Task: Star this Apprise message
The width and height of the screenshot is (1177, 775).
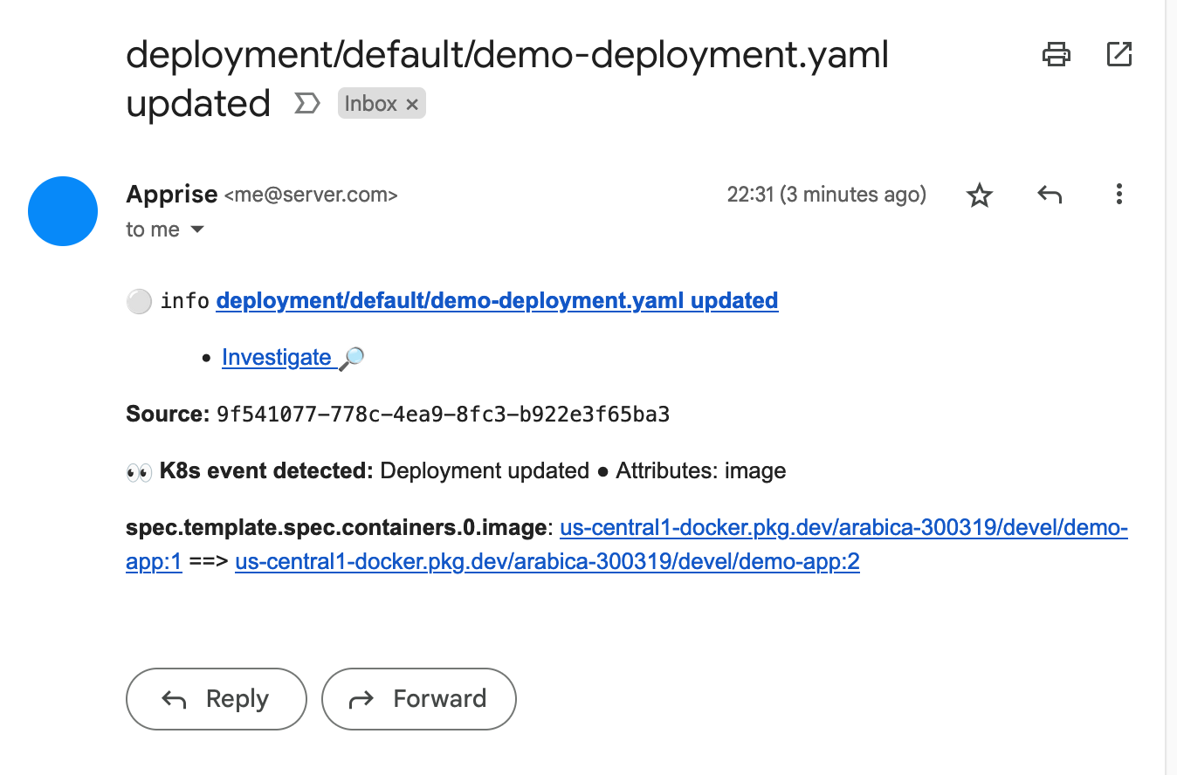Action: pyautogui.click(x=980, y=195)
